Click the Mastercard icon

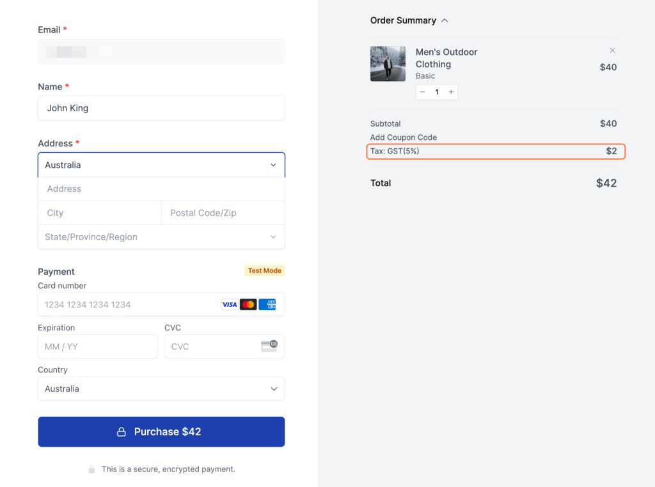248,304
